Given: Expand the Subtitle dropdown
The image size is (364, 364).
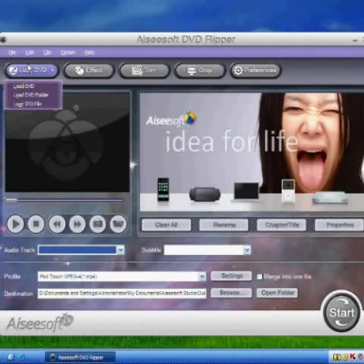Looking at the screenshot, I should pos(247,250).
